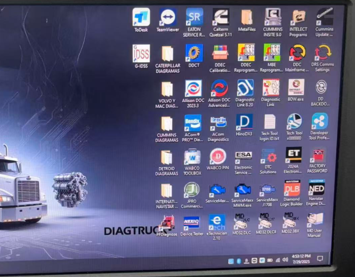Open the WABCO PIN shortcut
Screen dimensions: 355x277
pyautogui.click(x=218, y=160)
